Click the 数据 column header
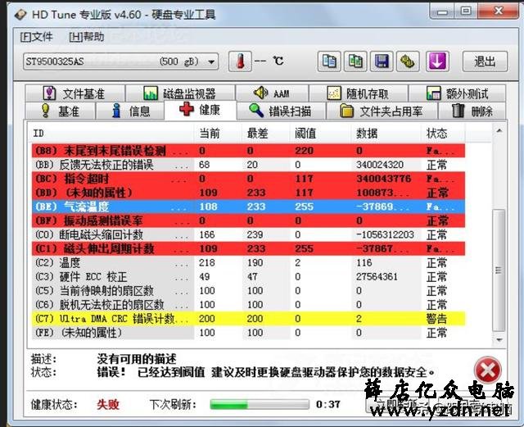Viewport: 524px width, 427px height. point(386,134)
